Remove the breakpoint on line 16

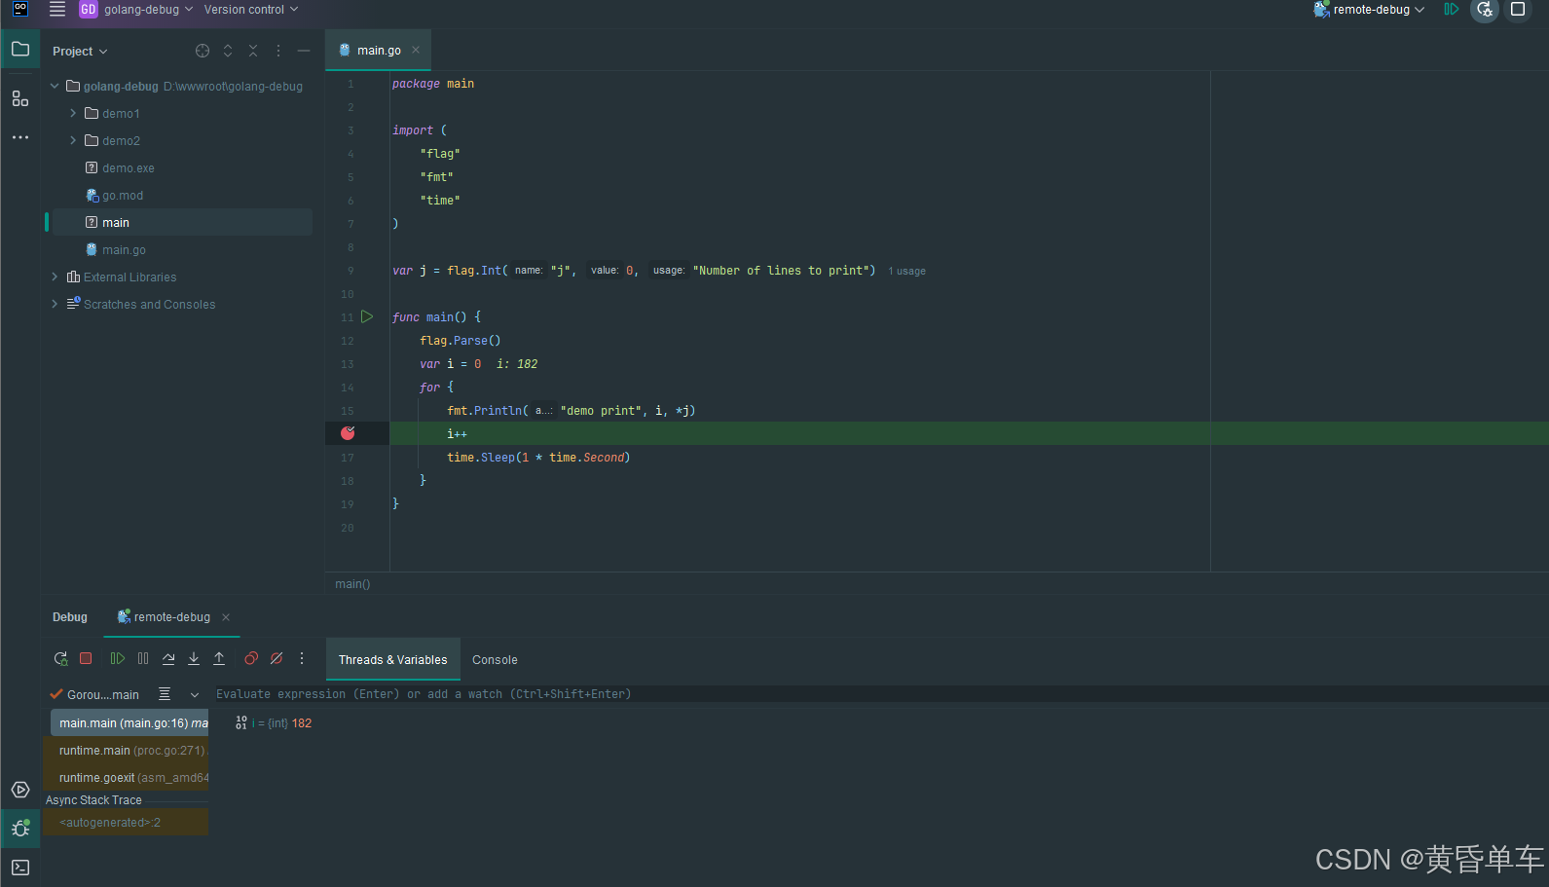pos(348,433)
